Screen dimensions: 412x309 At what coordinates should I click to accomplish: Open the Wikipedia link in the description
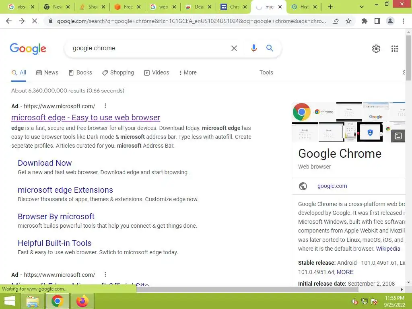point(388,249)
